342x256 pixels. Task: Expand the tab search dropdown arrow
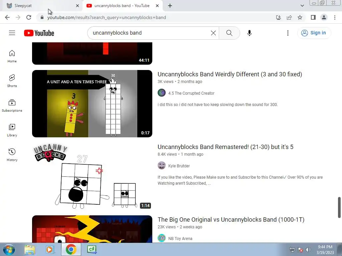(x=302, y=6)
